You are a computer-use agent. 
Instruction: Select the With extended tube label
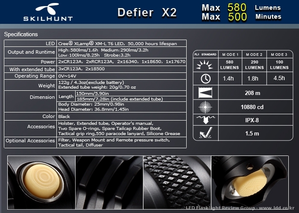tap(32, 69)
